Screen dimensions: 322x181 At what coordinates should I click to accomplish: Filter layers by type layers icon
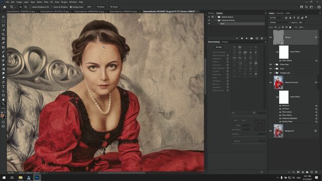(294, 18)
